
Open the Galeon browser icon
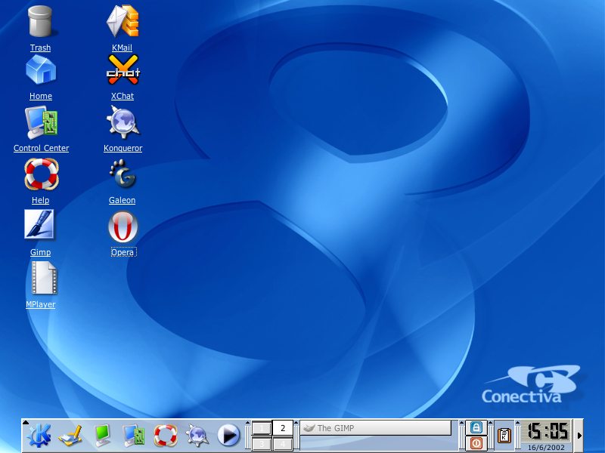point(123,174)
